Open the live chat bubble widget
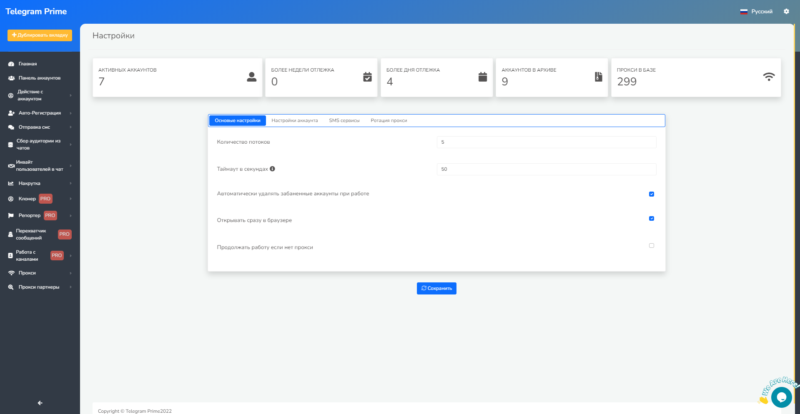800x414 pixels. tap(781, 397)
